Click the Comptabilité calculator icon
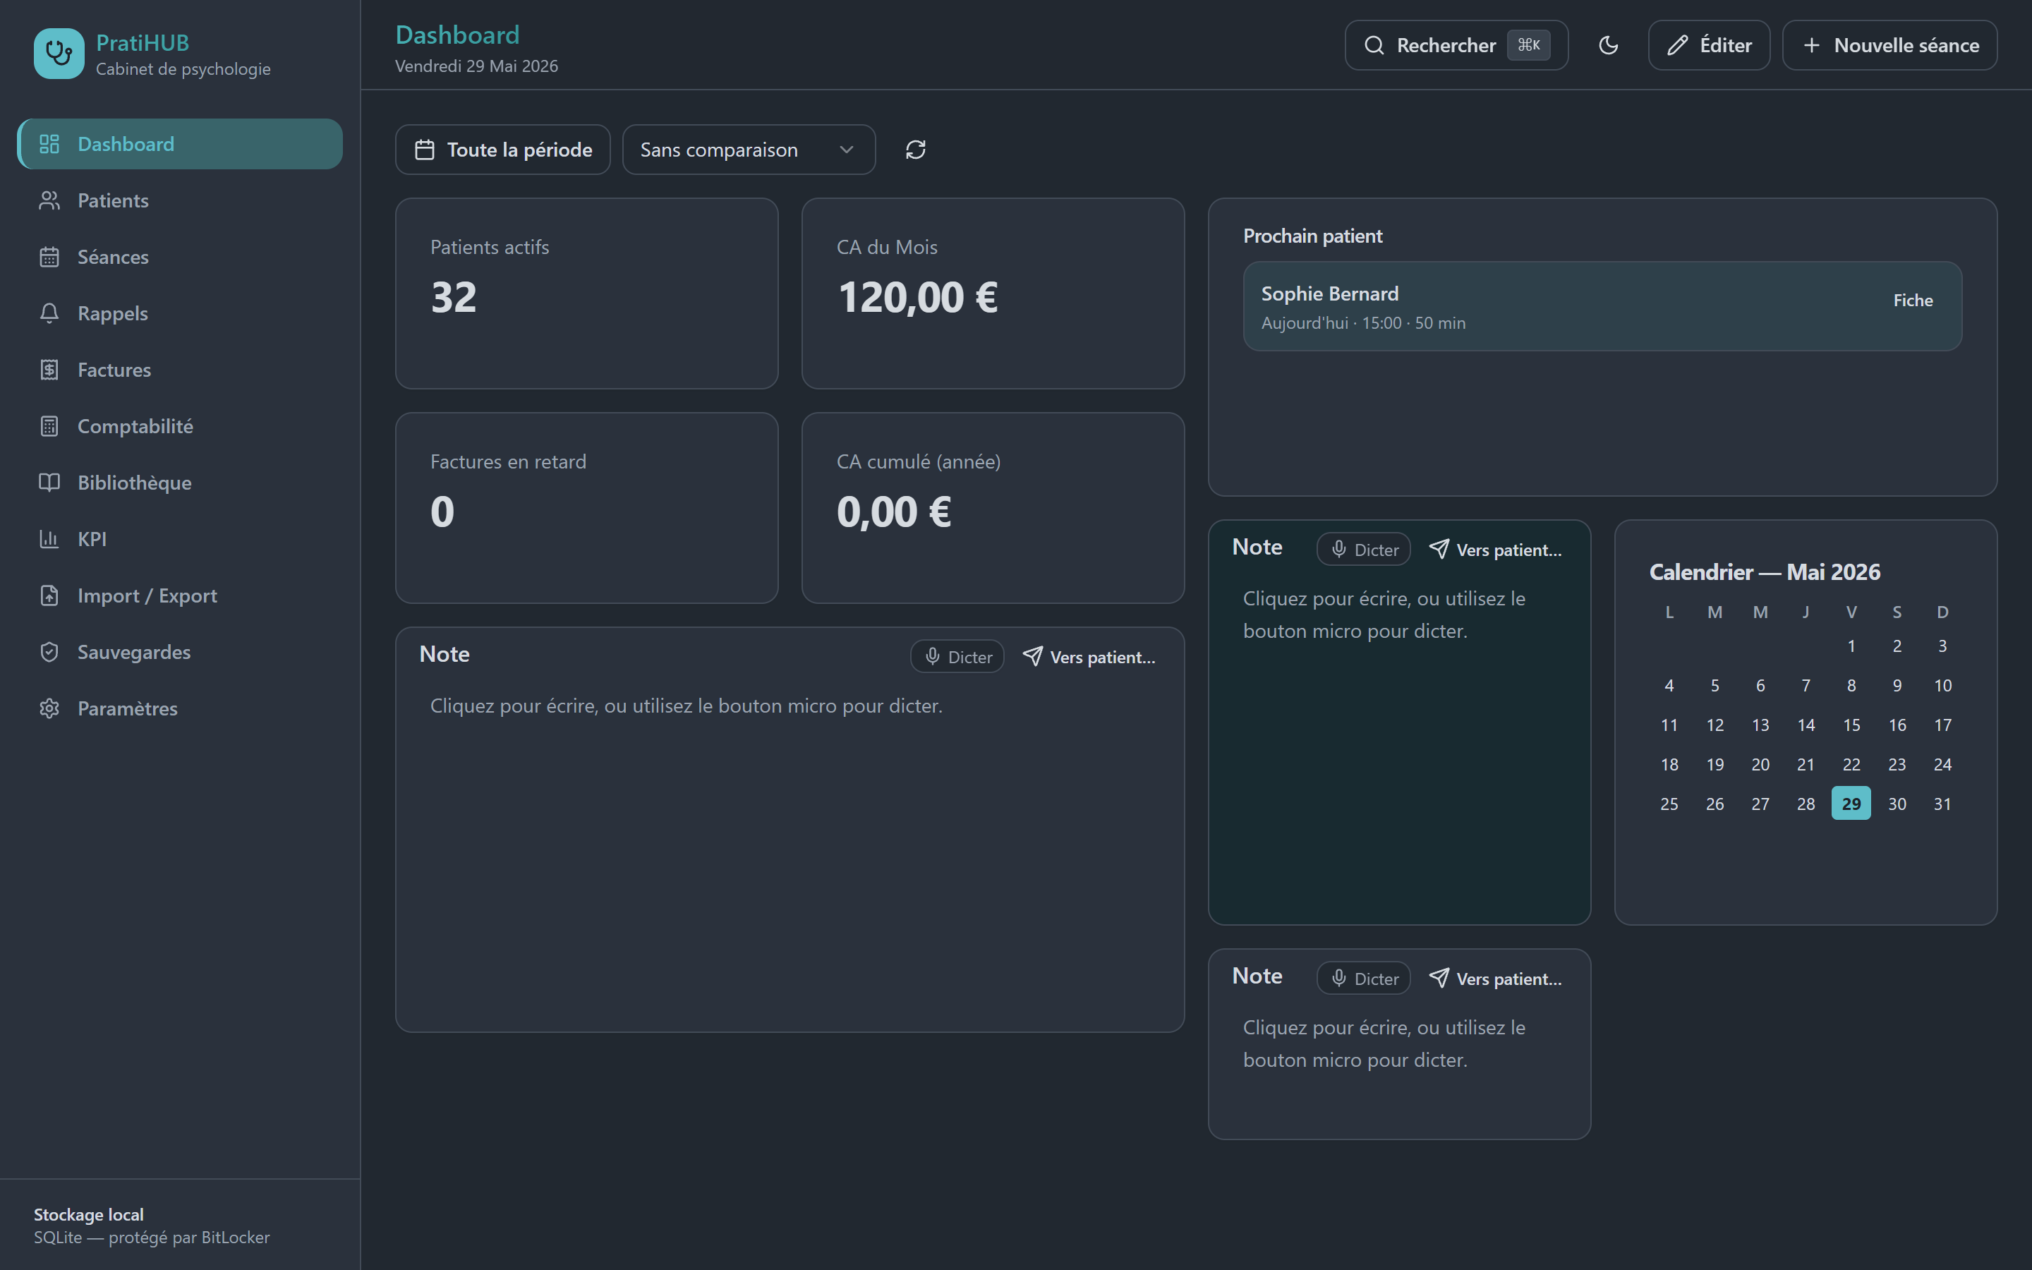 point(49,426)
